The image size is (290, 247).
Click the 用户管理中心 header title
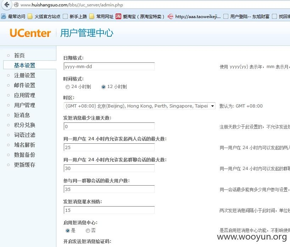coord(87,33)
